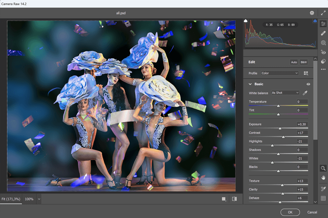
Task: Collapse the Basic section
Action: click(250, 84)
